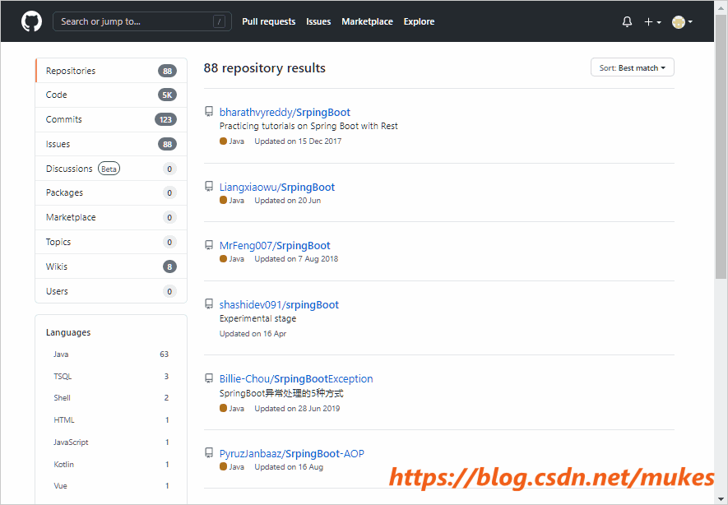
Task: Click the scrollbar down arrow
Action: 721,499
